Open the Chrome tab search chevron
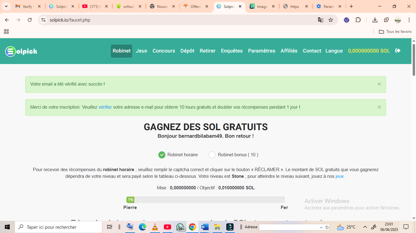The height and width of the screenshot is (233, 416). point(6,6)
